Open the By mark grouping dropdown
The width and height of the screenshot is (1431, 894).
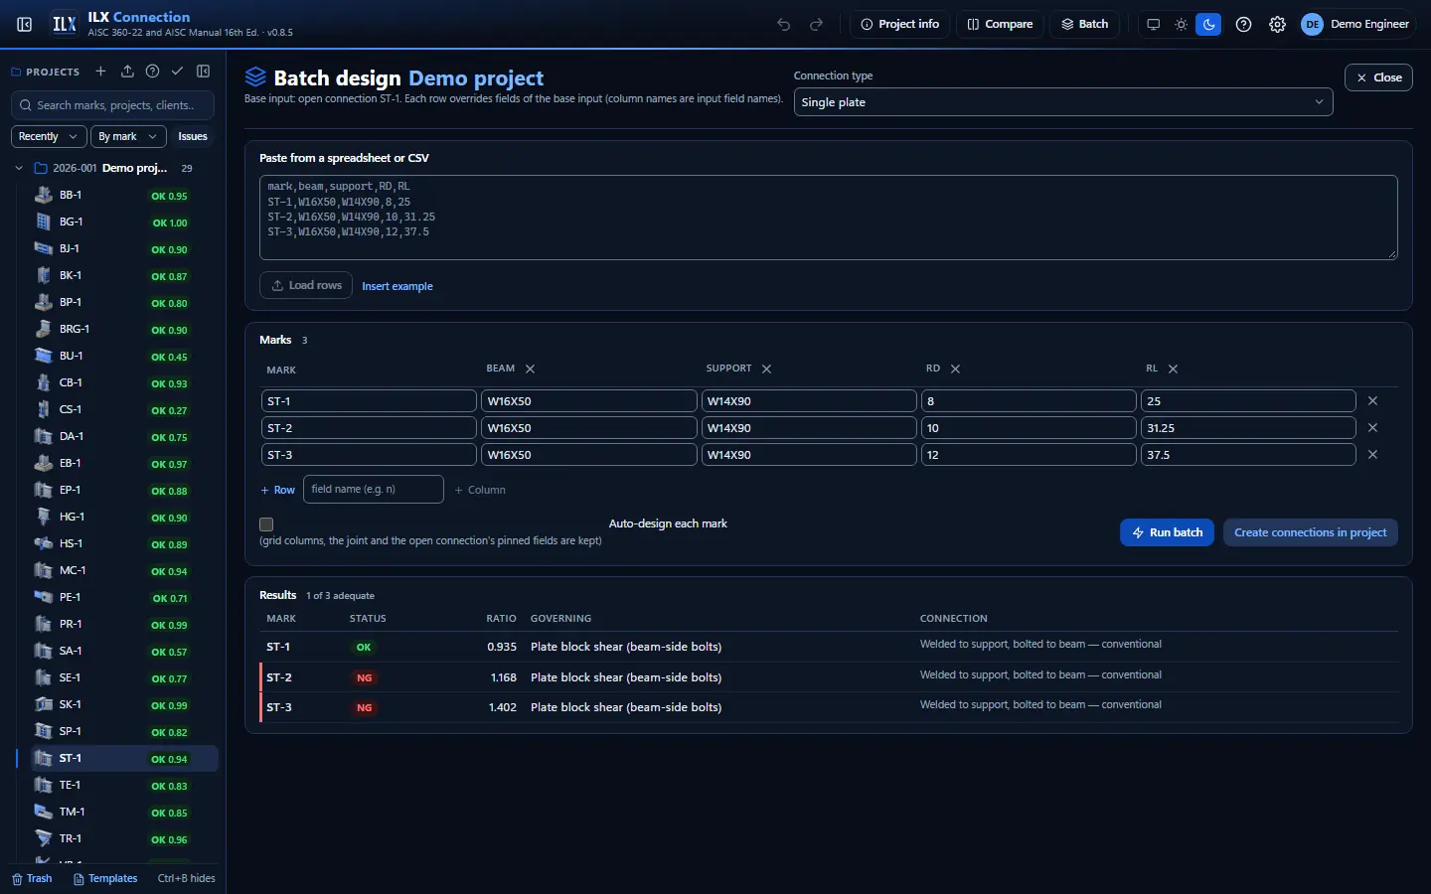pos(128,136)
